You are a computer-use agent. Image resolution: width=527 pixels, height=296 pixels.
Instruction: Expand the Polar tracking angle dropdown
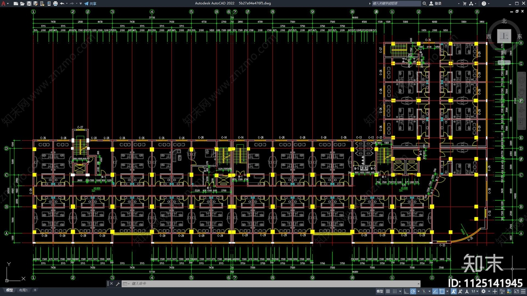(419, 291)
